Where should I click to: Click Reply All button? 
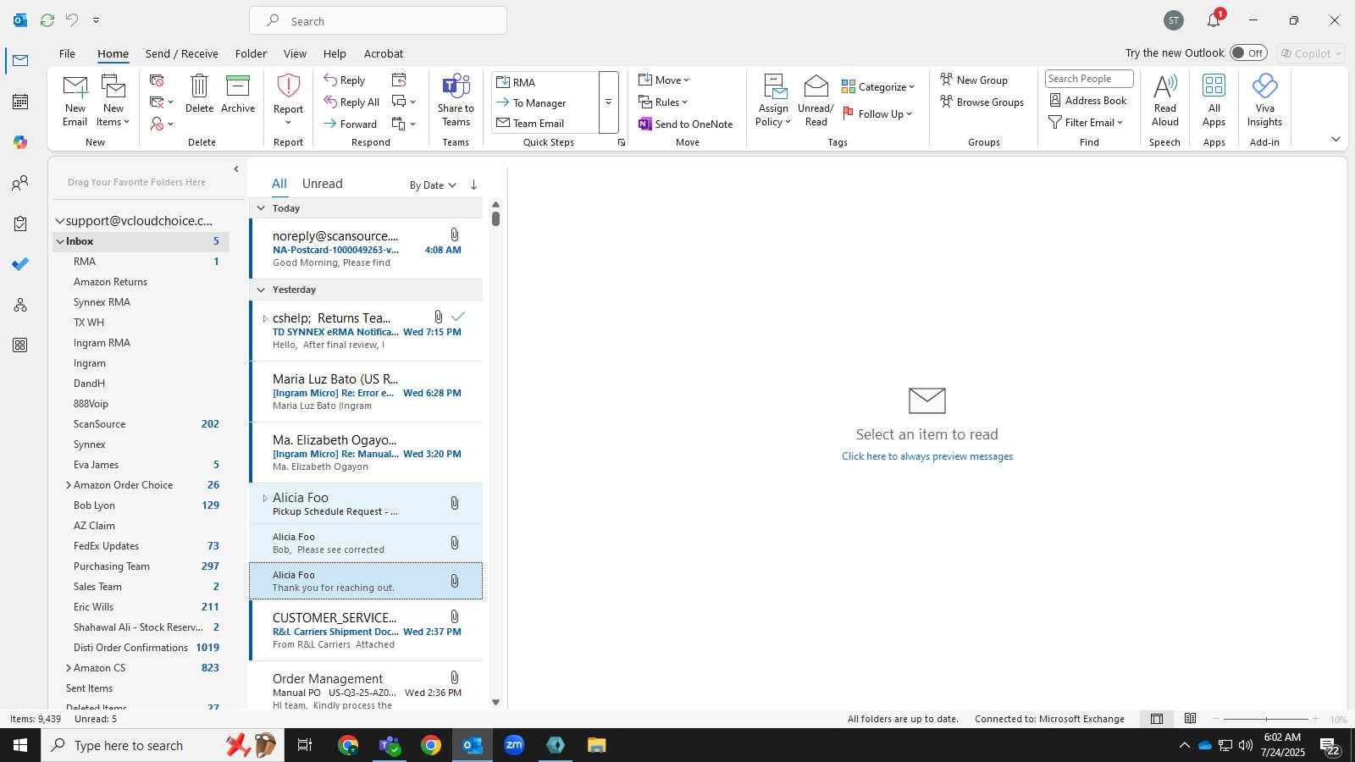pos(351,102)
